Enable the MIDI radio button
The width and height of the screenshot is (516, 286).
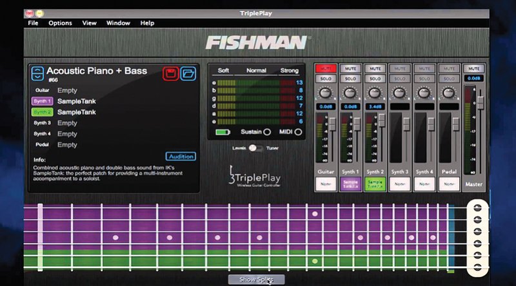[x=298, y=132]
